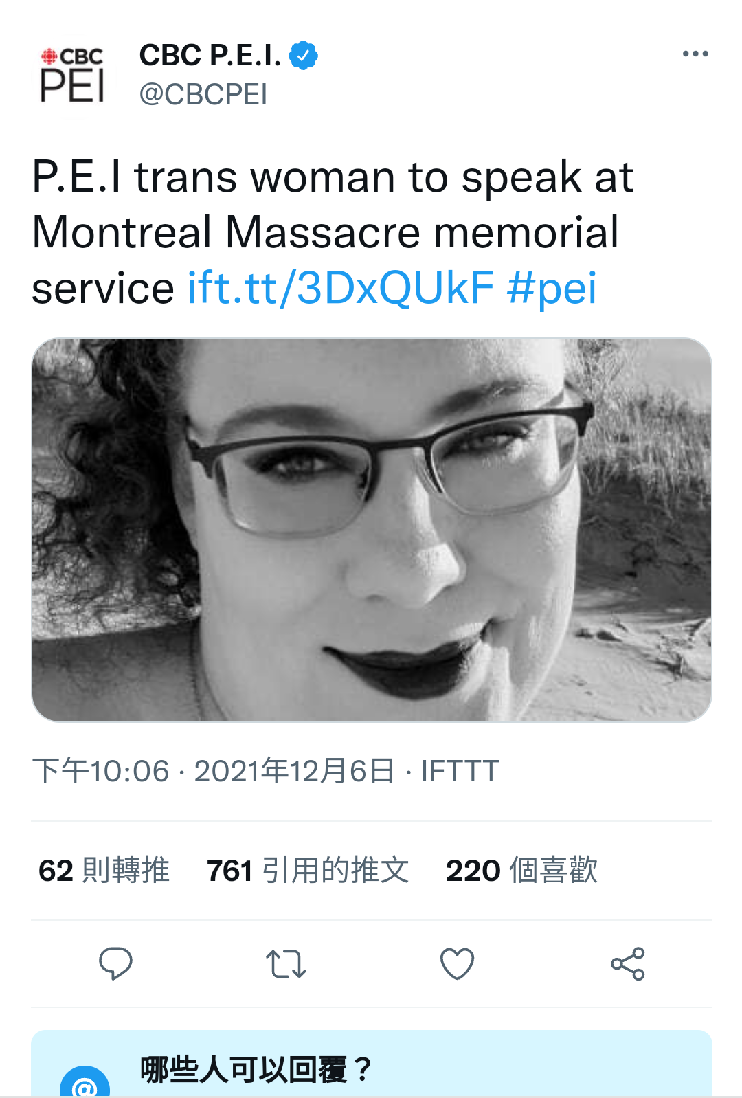View the 62 retweets list
Image resolution: width=742 pixels, height=1098 pixels.
[x=104, y=870]
